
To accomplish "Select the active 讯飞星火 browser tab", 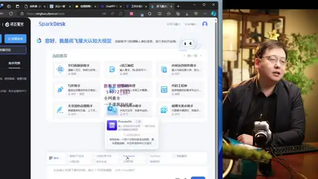I will click(161, 6).
